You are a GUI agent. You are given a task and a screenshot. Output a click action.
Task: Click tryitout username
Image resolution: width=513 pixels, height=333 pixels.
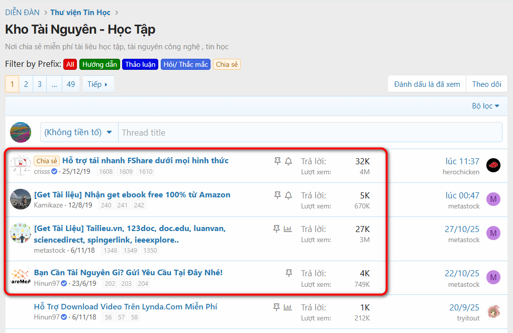468,318
